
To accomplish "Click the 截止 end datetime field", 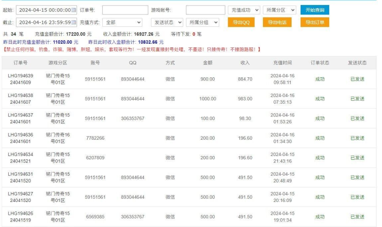I will tap(44, 22).
